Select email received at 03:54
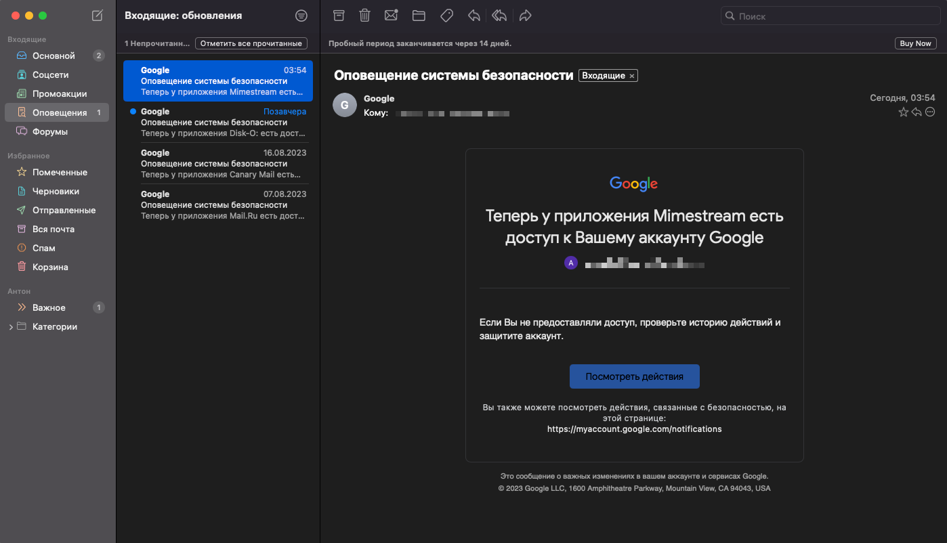The height and width of the screenshot is (543, 947). (218, 81)
